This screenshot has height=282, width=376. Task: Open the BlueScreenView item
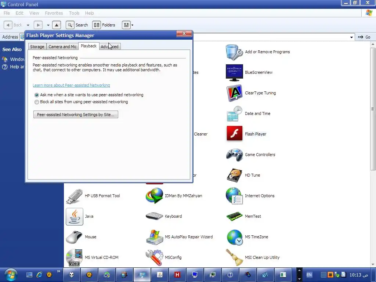[x=249, y=72]
